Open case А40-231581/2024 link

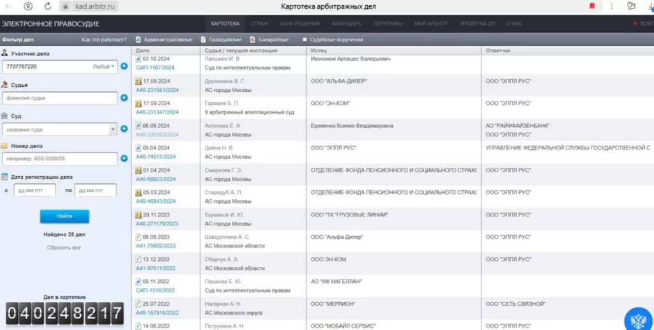tap(157, 90)
